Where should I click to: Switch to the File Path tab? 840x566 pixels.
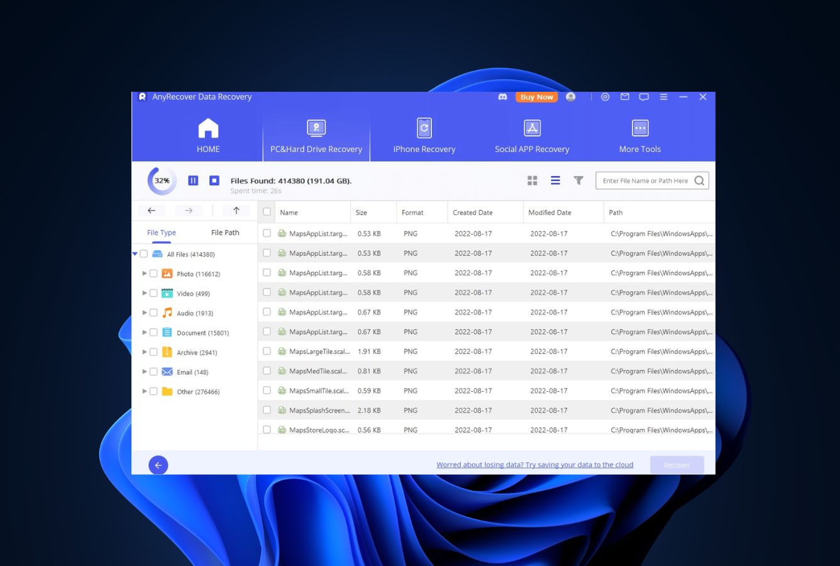tap(225, 233)
